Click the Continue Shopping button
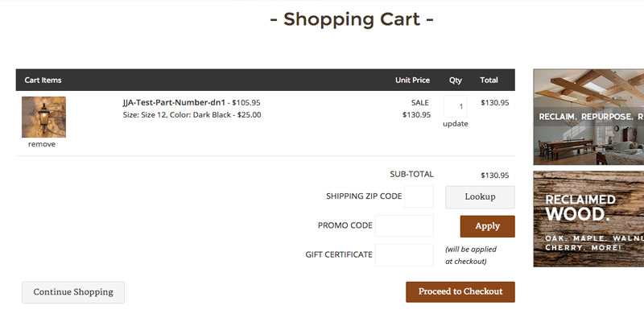The width and height of the screenshot is (644, 322). pos(73,292)
